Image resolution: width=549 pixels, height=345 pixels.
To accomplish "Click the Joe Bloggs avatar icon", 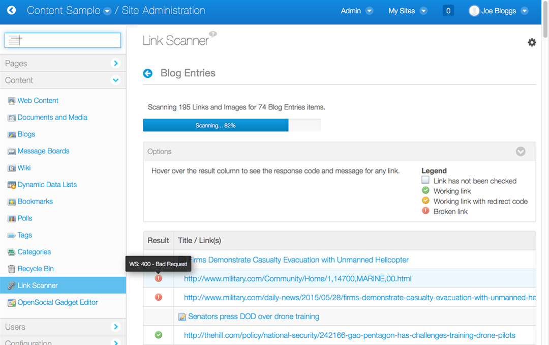I will tap(474, 11).
